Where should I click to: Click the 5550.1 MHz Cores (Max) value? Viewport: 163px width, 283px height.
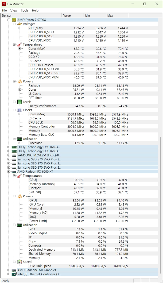(x=76, y=114)
